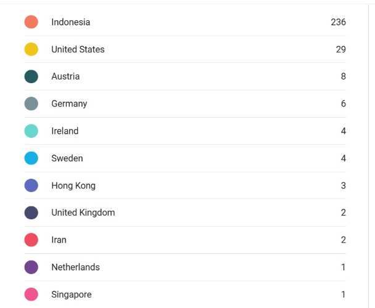
Task: Click the Indonesia count of 236
Action: [338, 22]
